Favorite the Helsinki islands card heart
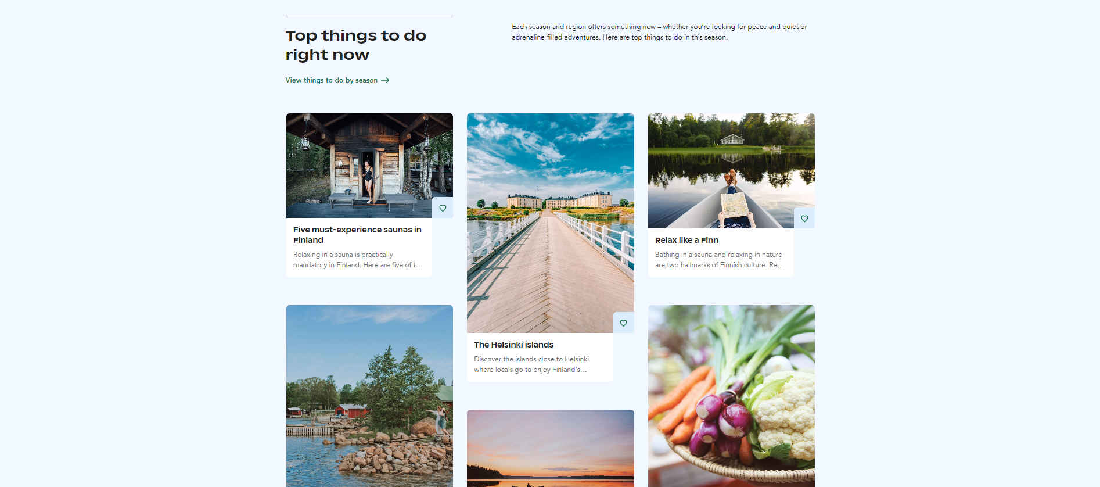 click(x=623, y=323)
